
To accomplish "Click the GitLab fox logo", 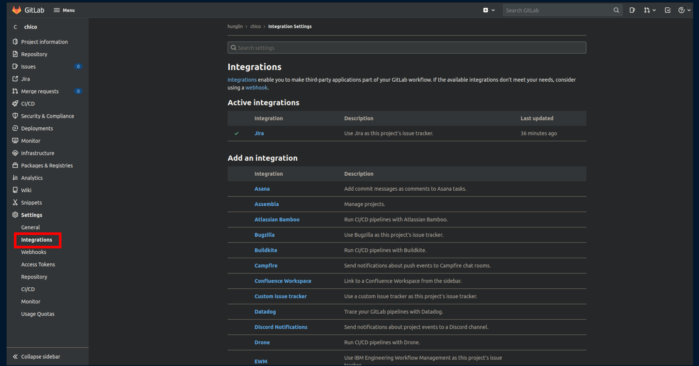I will coord(16,10).
